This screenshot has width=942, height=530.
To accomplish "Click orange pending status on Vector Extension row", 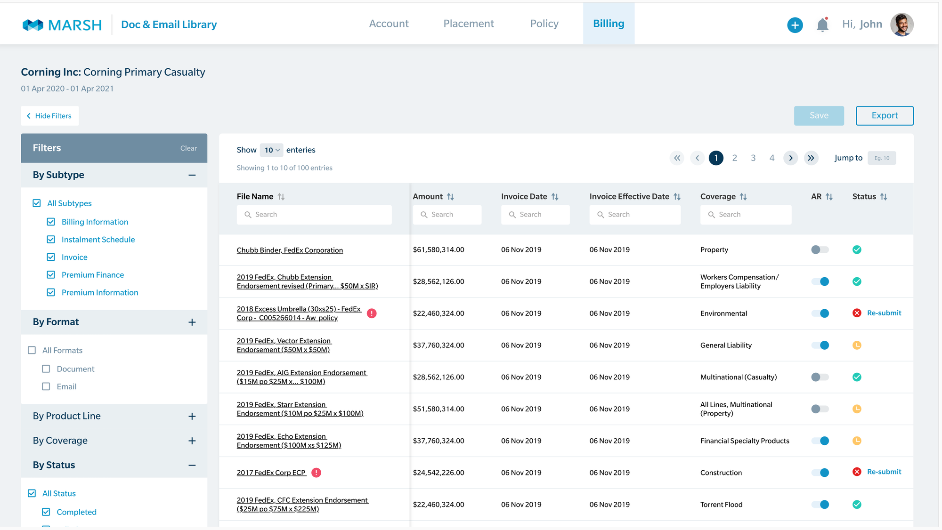I will 857,345.
